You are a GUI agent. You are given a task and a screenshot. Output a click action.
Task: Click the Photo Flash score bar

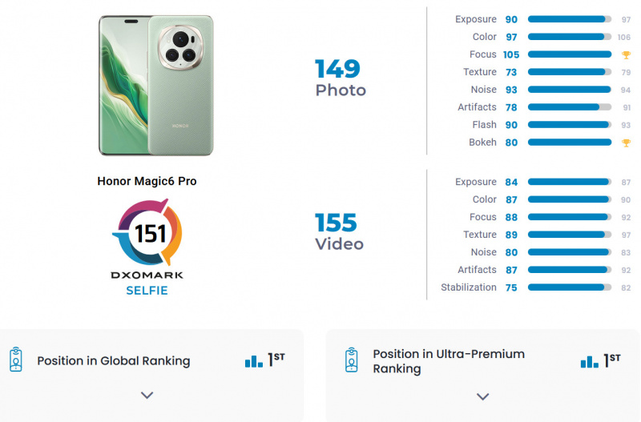[x=569, y=125]
